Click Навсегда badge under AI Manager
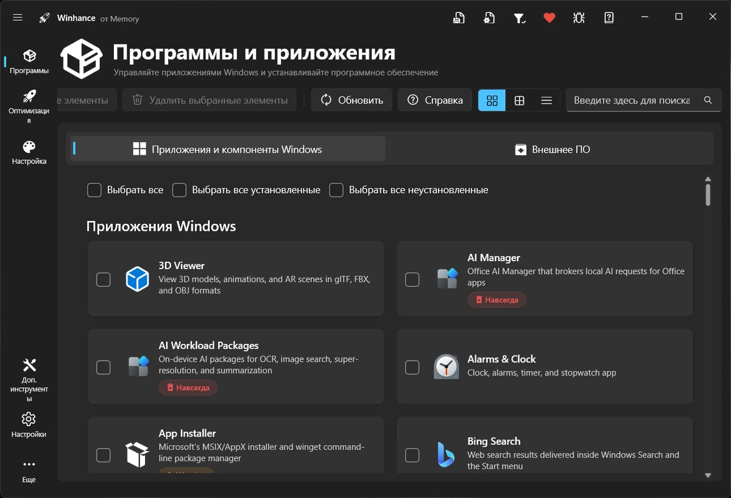The image size is (731, 498). coord(496,300)
